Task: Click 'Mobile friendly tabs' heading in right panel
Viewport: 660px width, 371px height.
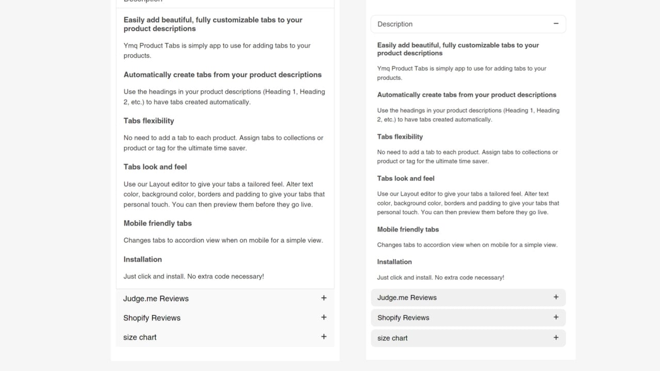Action: (x=408, y=229)
